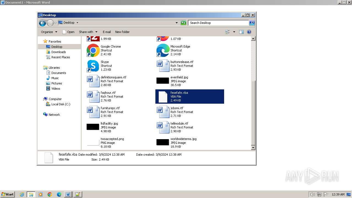This screenshot has height=198, width=352.
Task: Select ltdfacility.jpg thumbnail
Action: coord(93,127)
